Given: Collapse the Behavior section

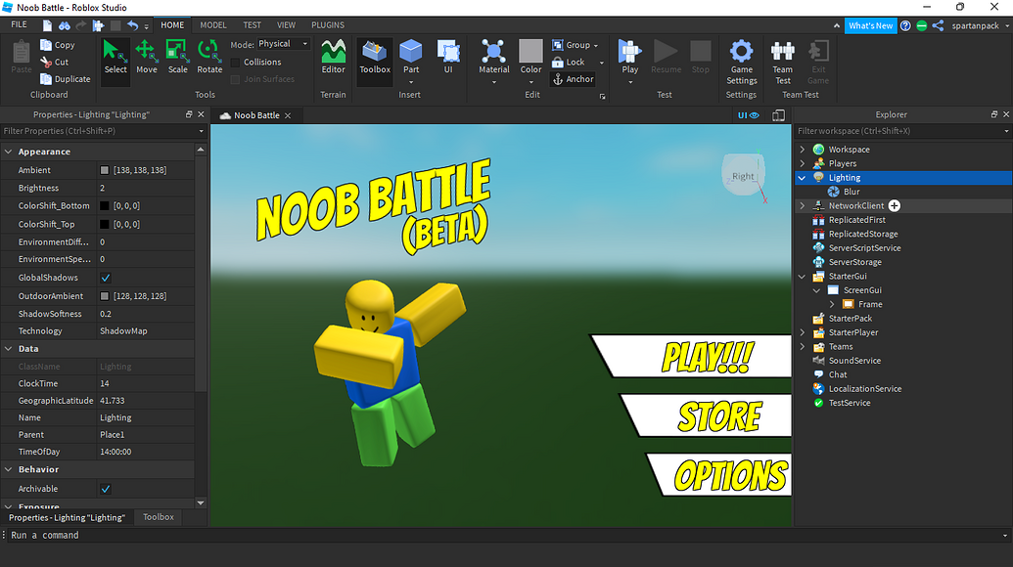Looking at the screenshot, I should pos(9,469).
